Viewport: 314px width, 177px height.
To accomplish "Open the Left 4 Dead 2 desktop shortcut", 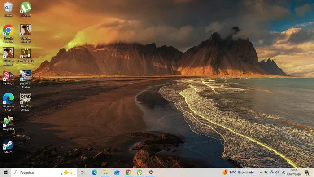I will coord(26,55).
